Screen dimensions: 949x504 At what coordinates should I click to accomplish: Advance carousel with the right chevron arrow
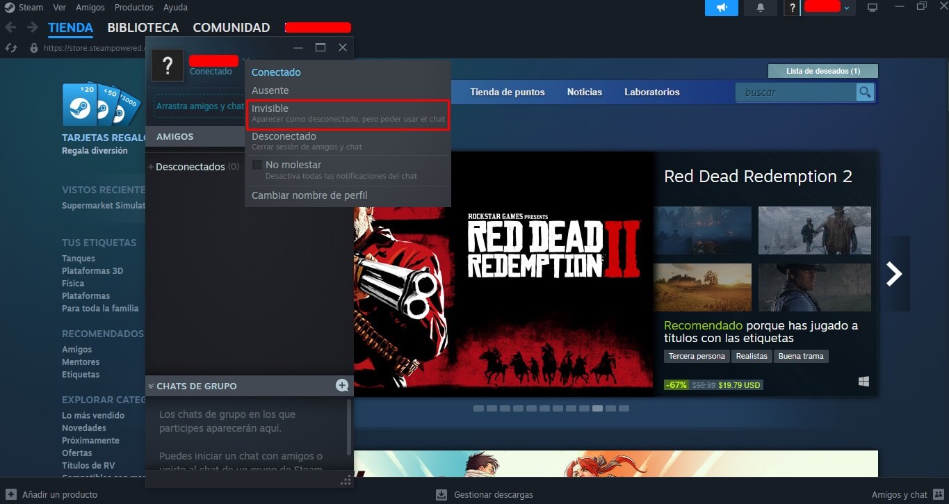point(894,274)
